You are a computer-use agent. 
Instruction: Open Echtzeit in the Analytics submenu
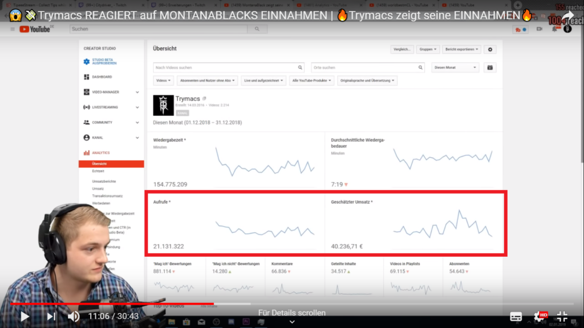[98, 171]
